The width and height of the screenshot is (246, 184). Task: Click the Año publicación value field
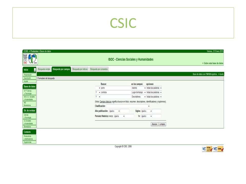(125, 111)
